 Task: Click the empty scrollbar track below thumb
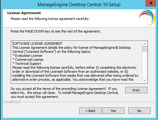click(145, 65)
